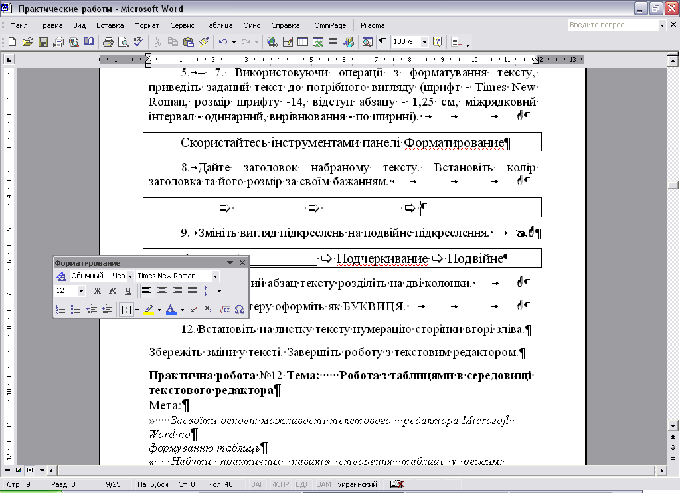Toggle the show paragraph marks ¶ button
This screenshot has height=493, width=680.
382,42
